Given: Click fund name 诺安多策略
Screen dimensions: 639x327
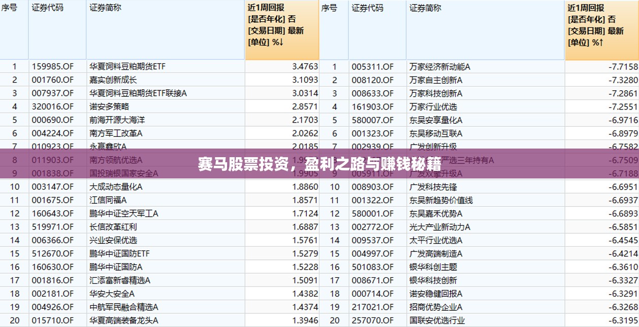Looking at the screenshot, I should point(109,106).
